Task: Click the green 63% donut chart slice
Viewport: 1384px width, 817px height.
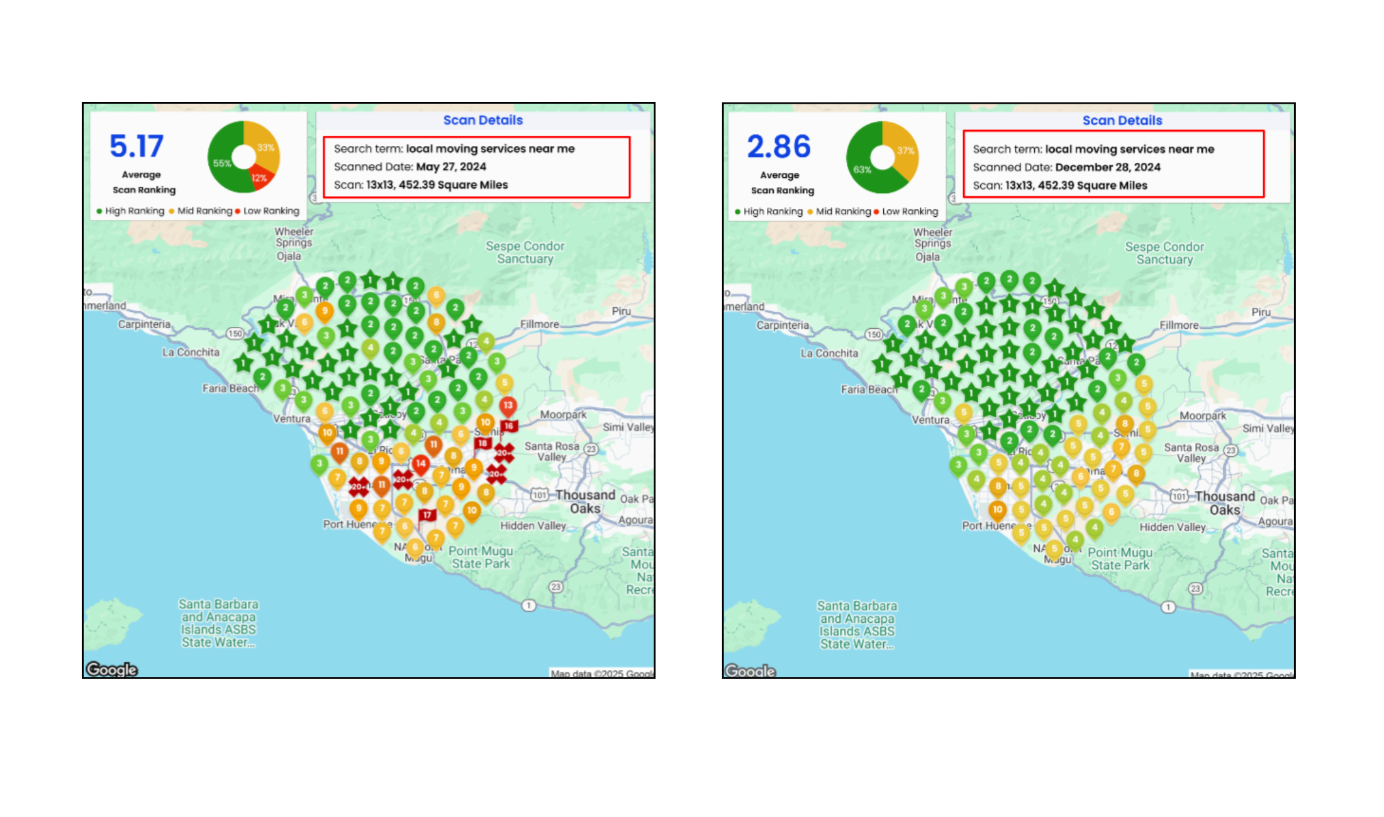Action: 864,168
